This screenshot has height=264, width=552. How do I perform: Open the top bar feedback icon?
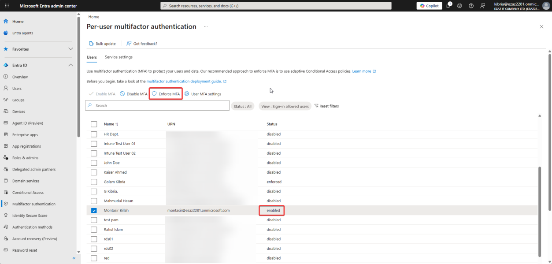[483, 6]
